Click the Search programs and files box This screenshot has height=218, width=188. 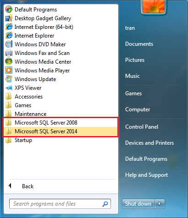[60, 204]
